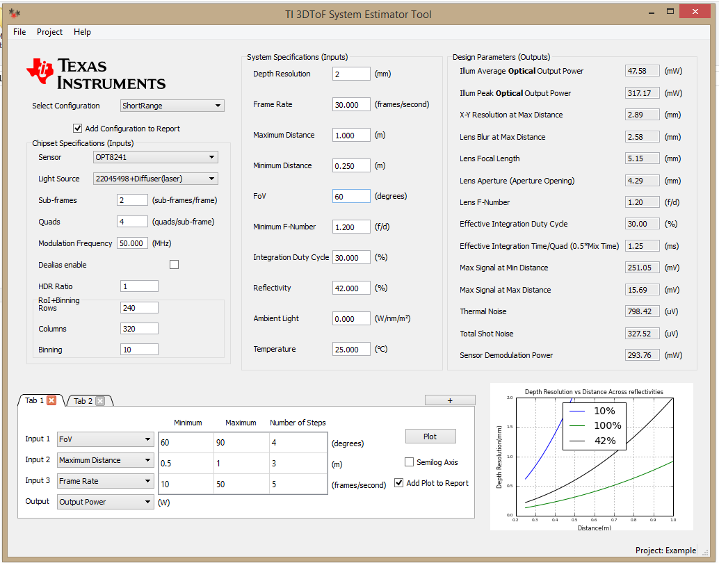The width and height of the screenshot is (719, 563).
Task: Open the Help menu
Action: coord(82,32)
